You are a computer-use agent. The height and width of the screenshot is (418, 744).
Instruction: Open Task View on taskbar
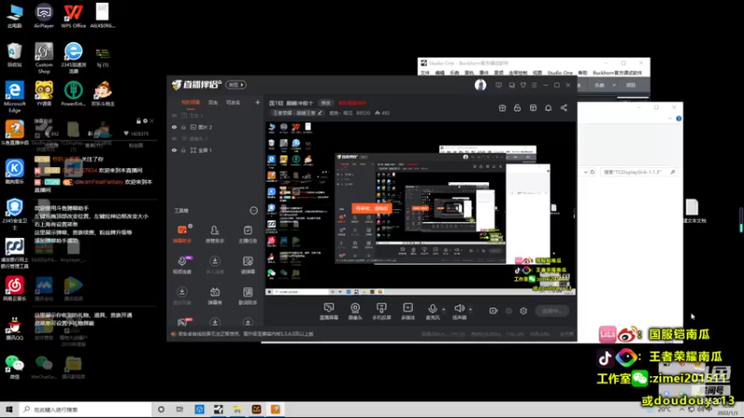(x=179, y=410)
